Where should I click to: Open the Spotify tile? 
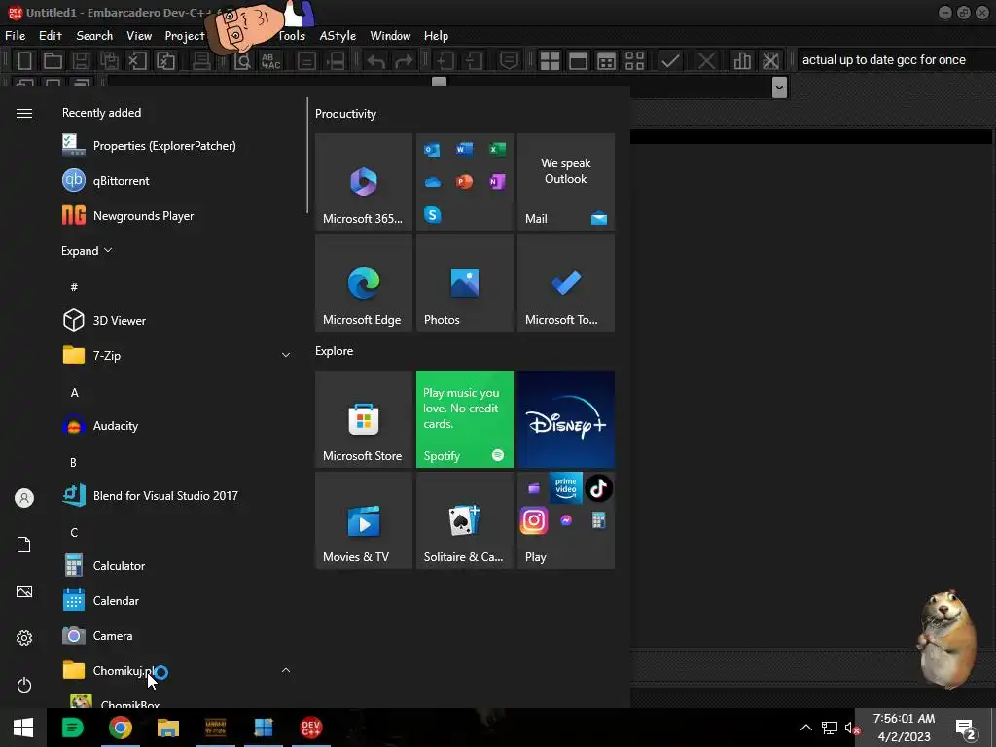(465, 419)
